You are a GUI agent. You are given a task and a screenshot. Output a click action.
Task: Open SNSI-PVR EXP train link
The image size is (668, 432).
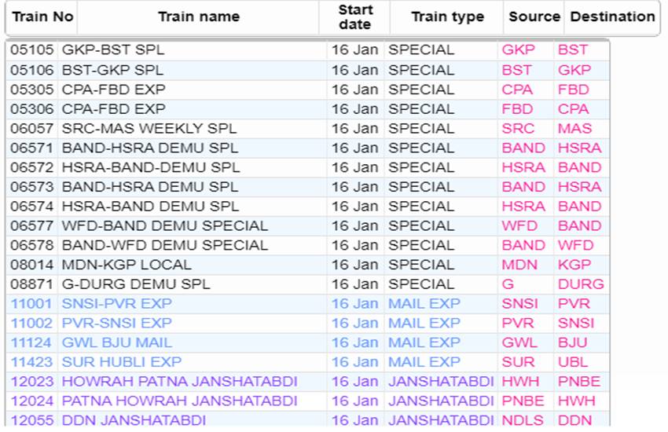coord(116,304)
